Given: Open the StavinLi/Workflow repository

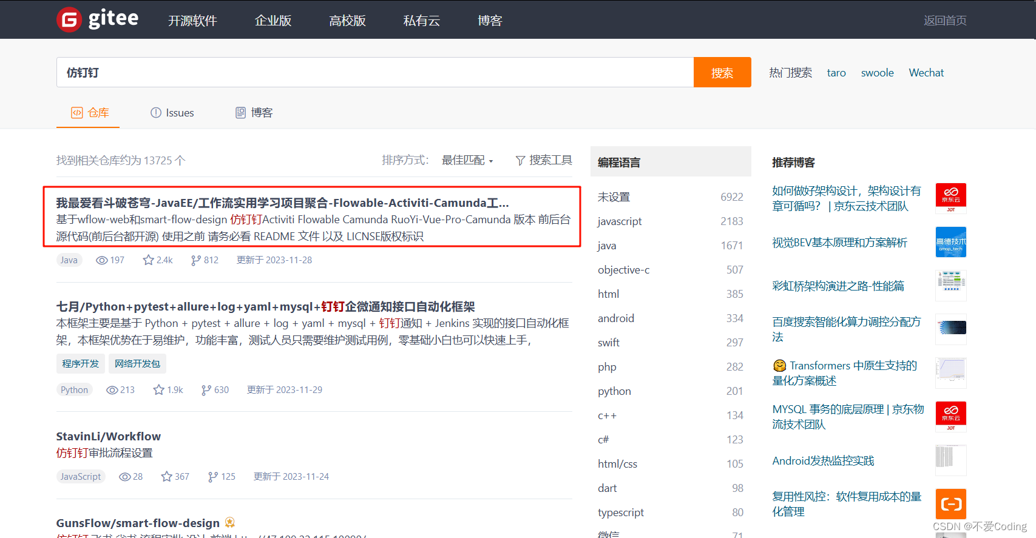Looking at the screenshot, I should click(109, 436).
